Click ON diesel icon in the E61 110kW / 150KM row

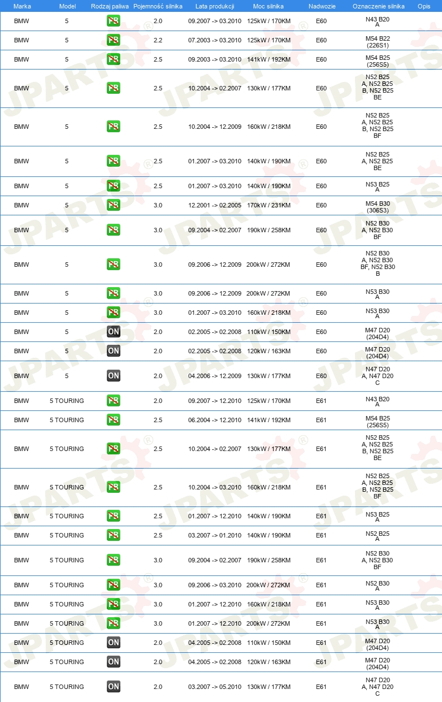tap(113, 643)
